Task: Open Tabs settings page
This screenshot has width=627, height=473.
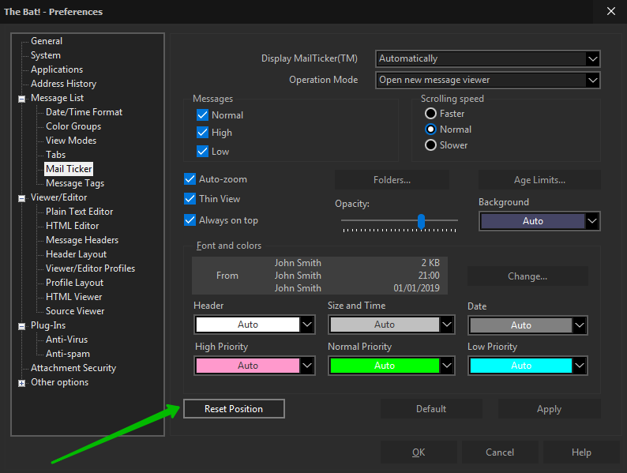Action: tap(55, 155)
